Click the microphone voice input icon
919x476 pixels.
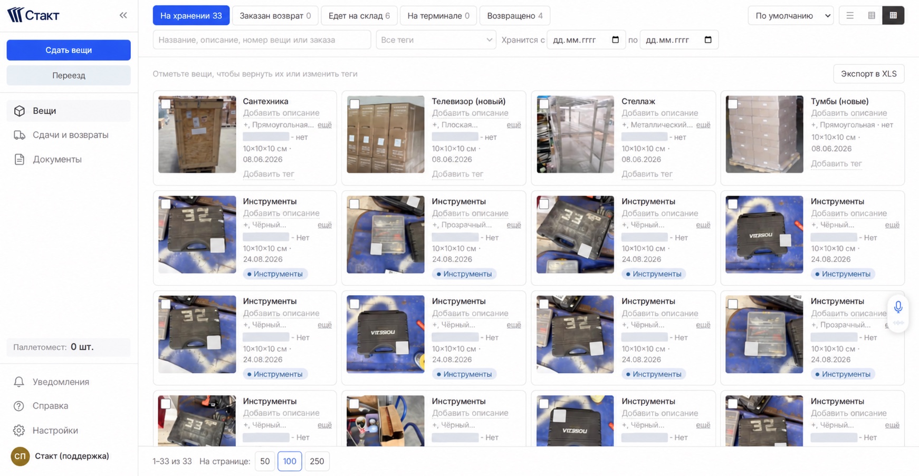898,306
